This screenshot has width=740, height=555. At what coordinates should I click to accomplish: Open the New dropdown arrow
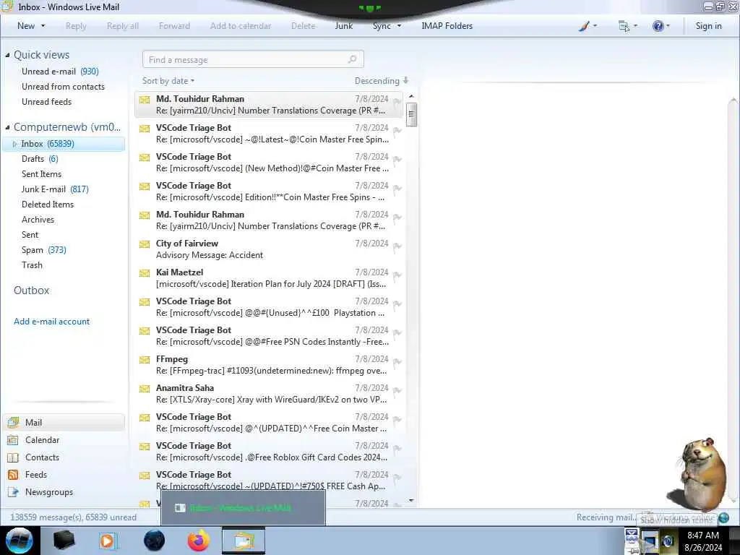click(x=43, y=26)
